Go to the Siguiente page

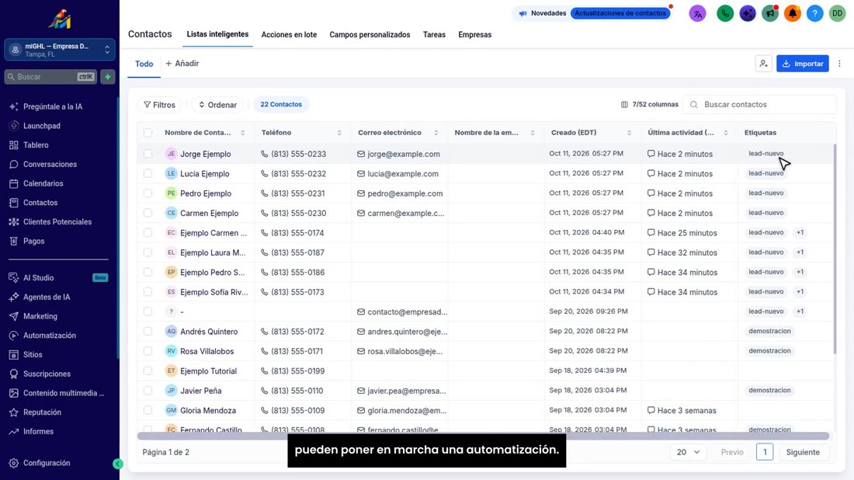[x=803, y=452]
